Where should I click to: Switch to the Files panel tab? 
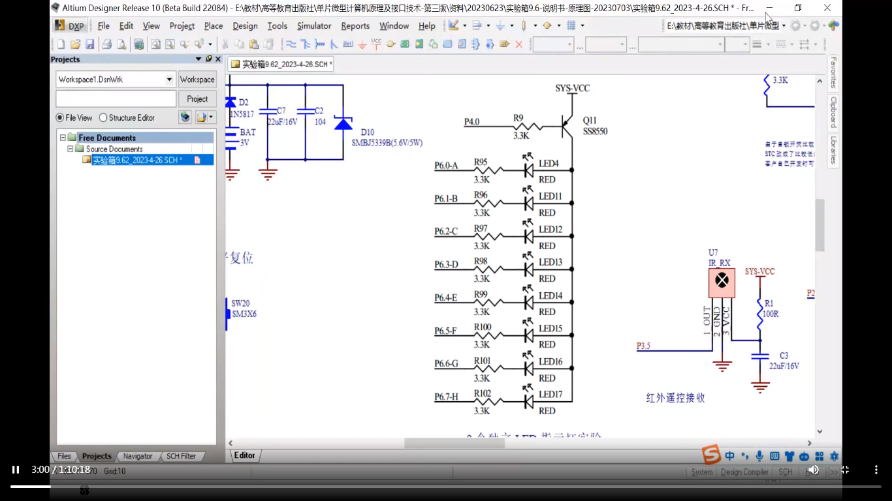(x=64, y=456)
